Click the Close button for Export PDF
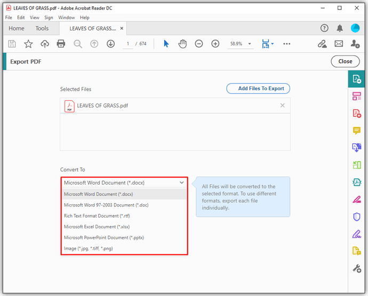The image size is (368, 296). (345, 61)
